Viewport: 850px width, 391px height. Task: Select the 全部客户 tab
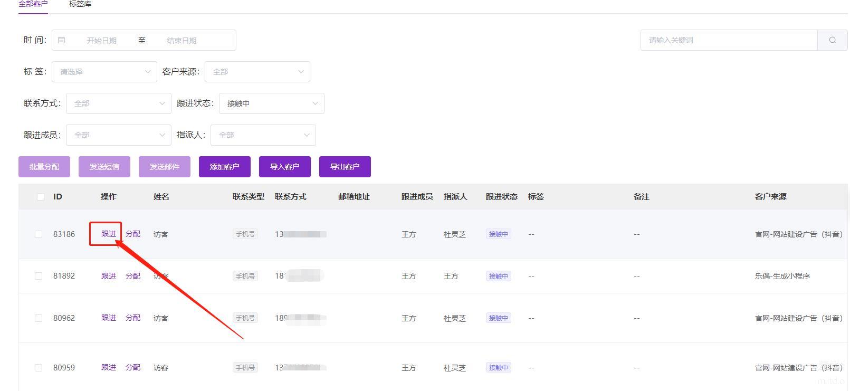33,4
